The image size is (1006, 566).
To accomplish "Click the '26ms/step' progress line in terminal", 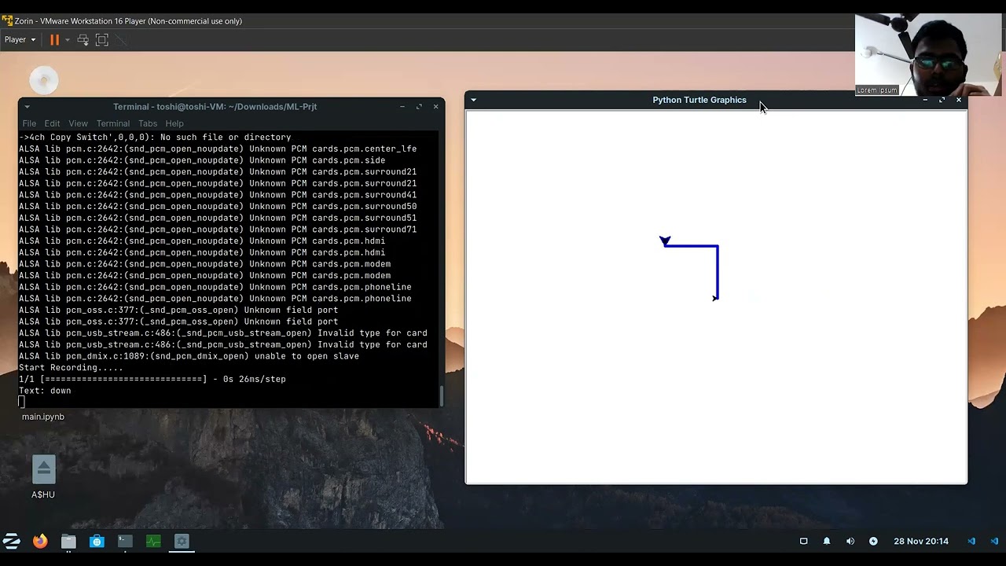I will tap(152, 379).
